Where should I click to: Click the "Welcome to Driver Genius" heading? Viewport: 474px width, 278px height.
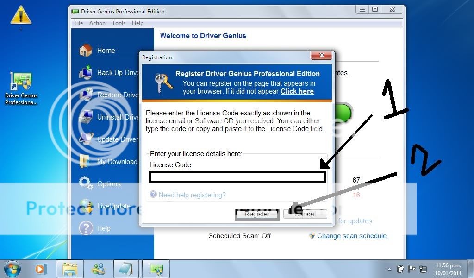tap(203, 36)
